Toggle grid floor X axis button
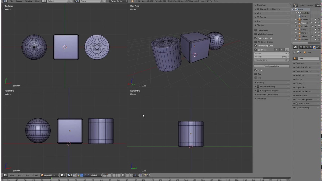 (x=277, y=50)
